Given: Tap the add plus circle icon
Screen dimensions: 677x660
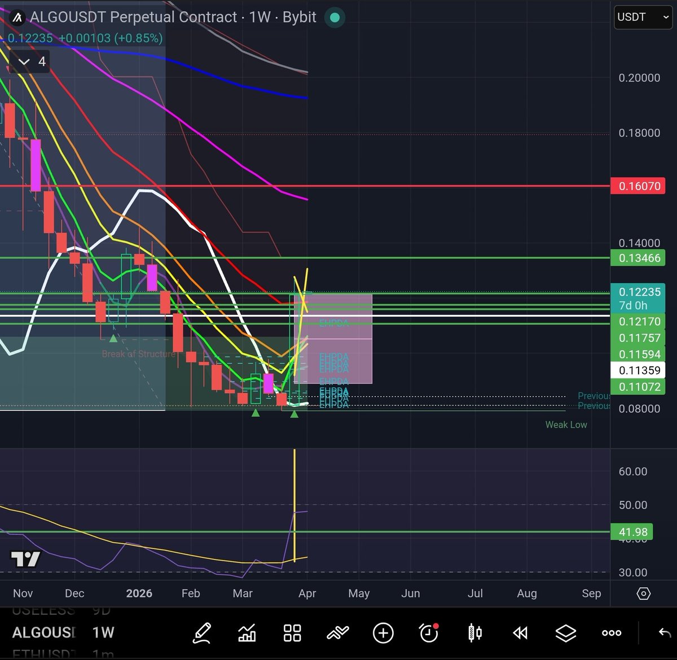Looking at the screenshot, I should pos(383,633).
